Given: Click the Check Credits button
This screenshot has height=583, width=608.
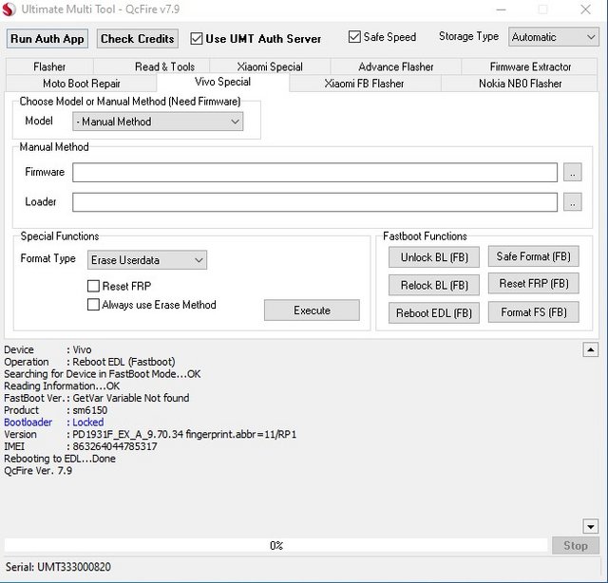Looking at the screenshot, I should tap(137, 39).
